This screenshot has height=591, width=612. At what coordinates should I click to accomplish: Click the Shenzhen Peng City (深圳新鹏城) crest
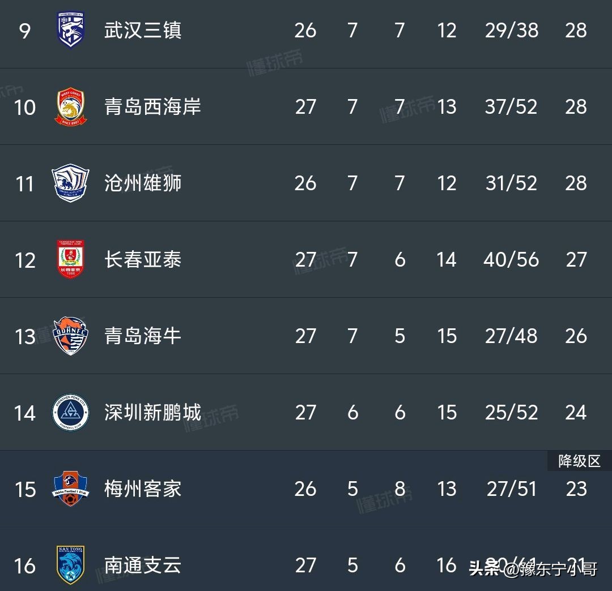[x=71, y=413]
